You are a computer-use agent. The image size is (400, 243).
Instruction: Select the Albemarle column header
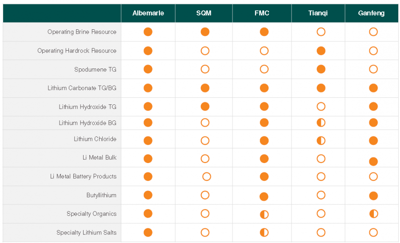[x=148, y=13]
